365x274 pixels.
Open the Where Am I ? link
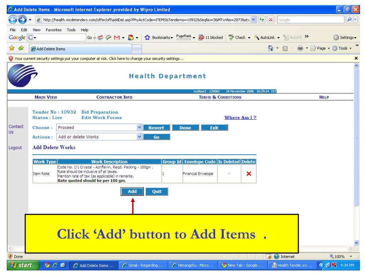point(240,118)
